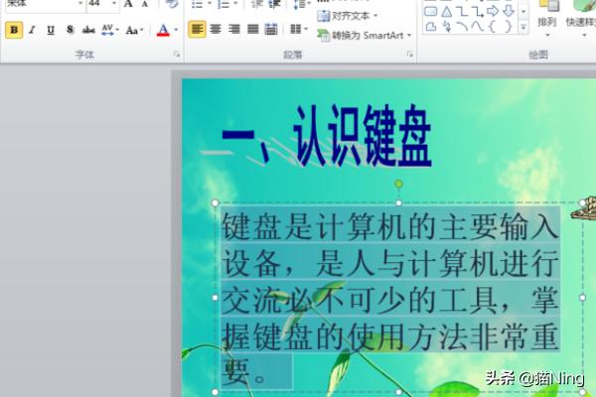Select left brace shape

click(493, 27)
